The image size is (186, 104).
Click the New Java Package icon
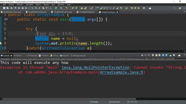tap(73, 8)
